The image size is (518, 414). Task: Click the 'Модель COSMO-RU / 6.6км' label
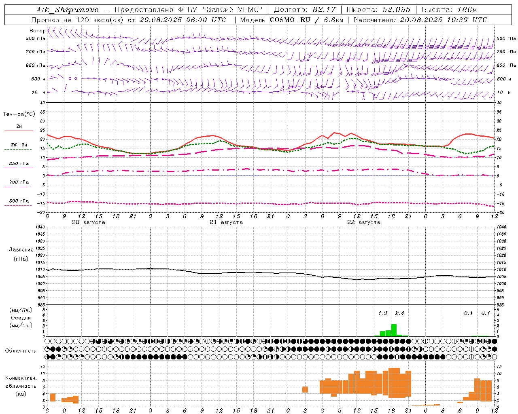(x=291, y=20)
